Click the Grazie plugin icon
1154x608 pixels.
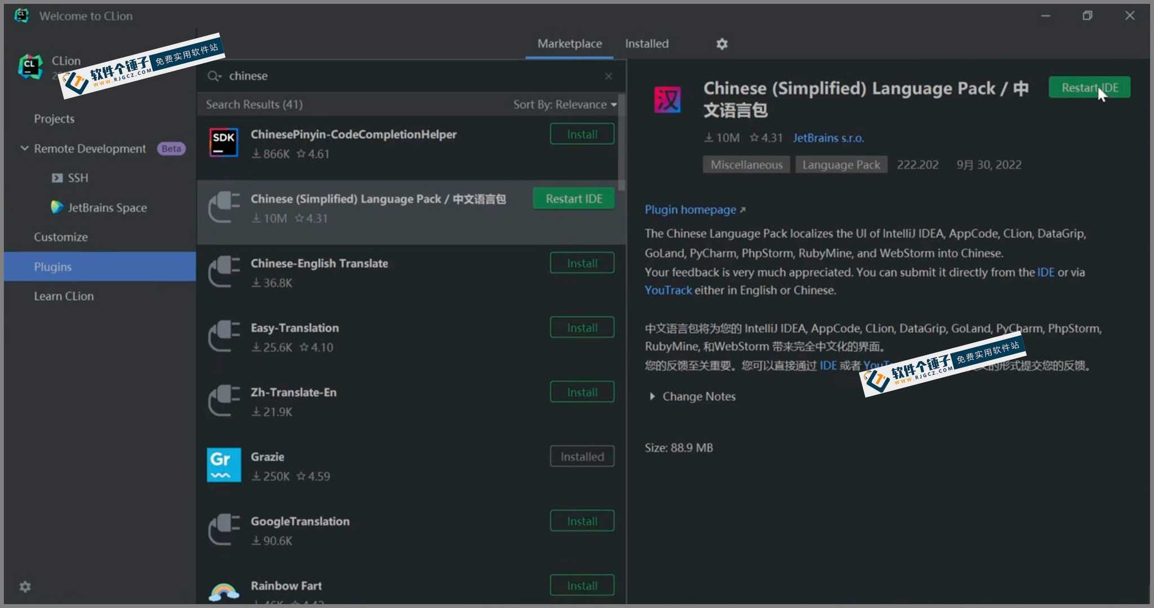pyautogui.click(x=224, y=465)
